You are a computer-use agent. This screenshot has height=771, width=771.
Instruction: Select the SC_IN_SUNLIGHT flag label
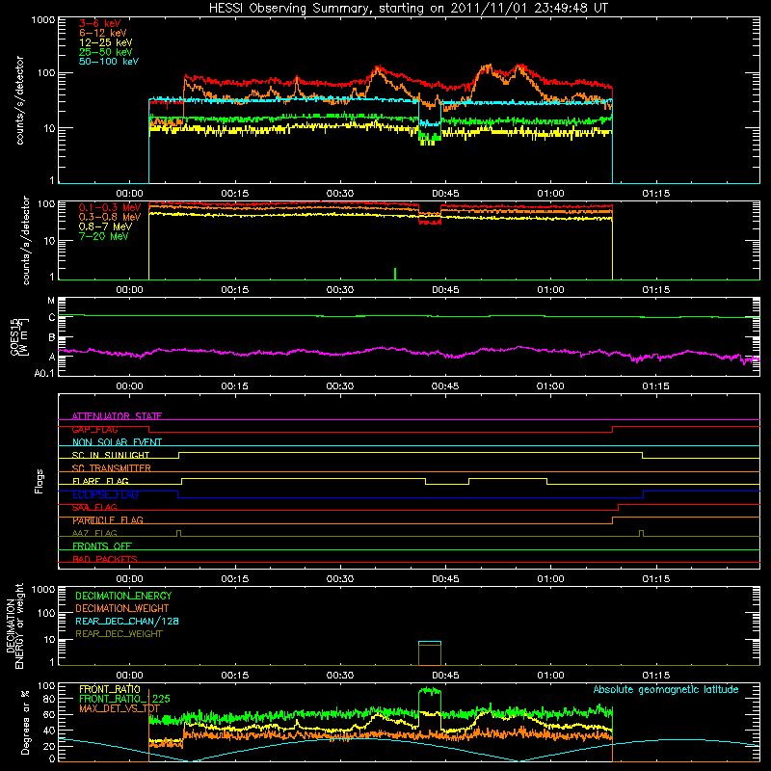click(x=111, y=455)
